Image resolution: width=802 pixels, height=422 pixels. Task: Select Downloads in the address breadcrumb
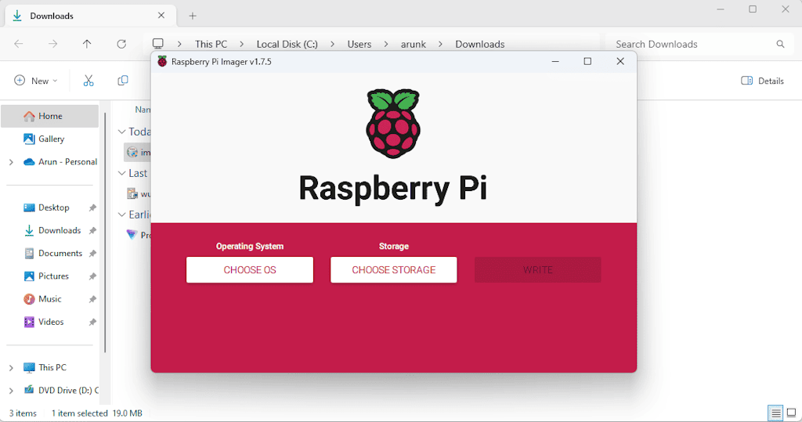(x=480, y=44)
